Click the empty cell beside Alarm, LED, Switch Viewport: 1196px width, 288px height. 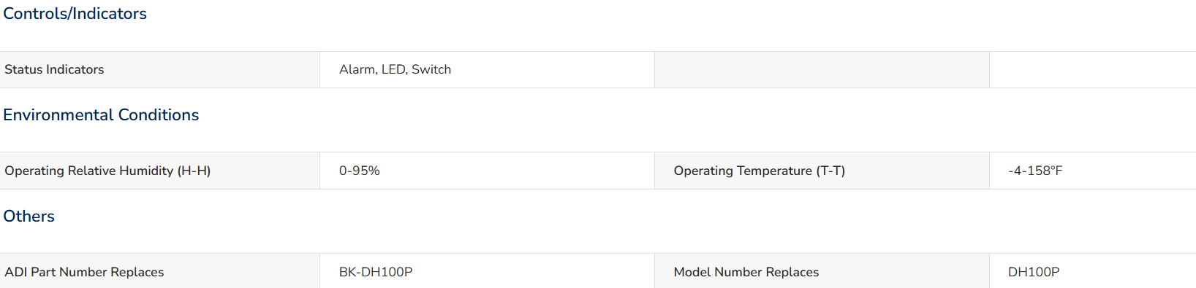coord(822,70)
